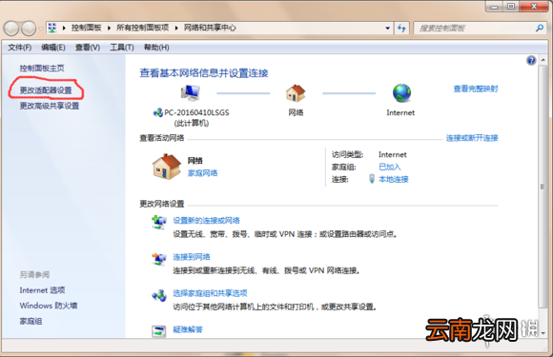Select 控制面板 in the address breadcrumb
Viewport: 553px width, 357px height.
pos(86,28)
